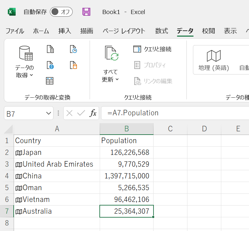249x231 pixels.
Task: Select the cell with 25,364,307
Action: (x=126, y=211)
